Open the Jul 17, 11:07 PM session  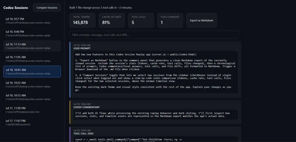tap(32, 123)
